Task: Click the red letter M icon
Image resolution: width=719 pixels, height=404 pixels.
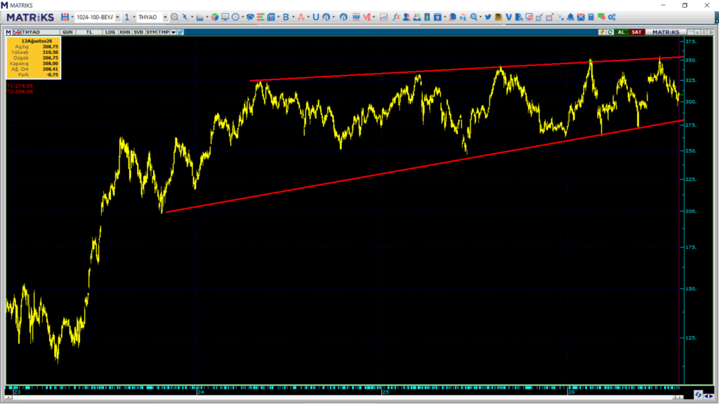Action: point(367,17)
